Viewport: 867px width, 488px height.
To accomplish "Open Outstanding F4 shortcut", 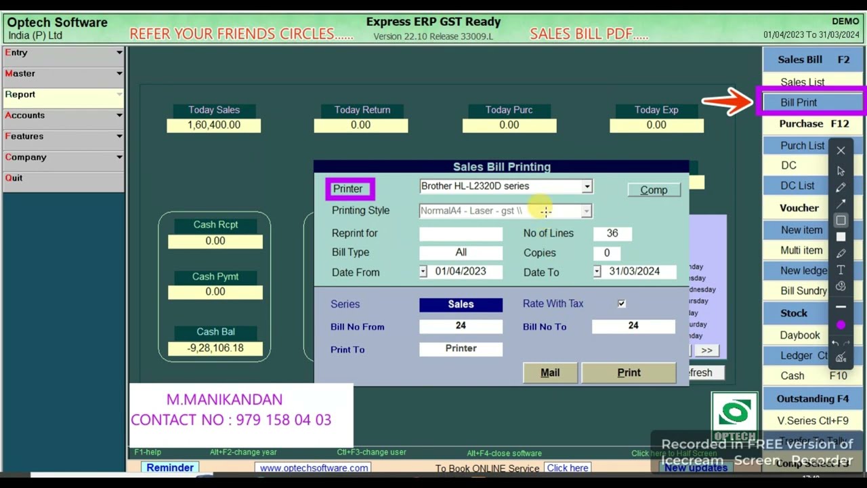I will [813, 399].
